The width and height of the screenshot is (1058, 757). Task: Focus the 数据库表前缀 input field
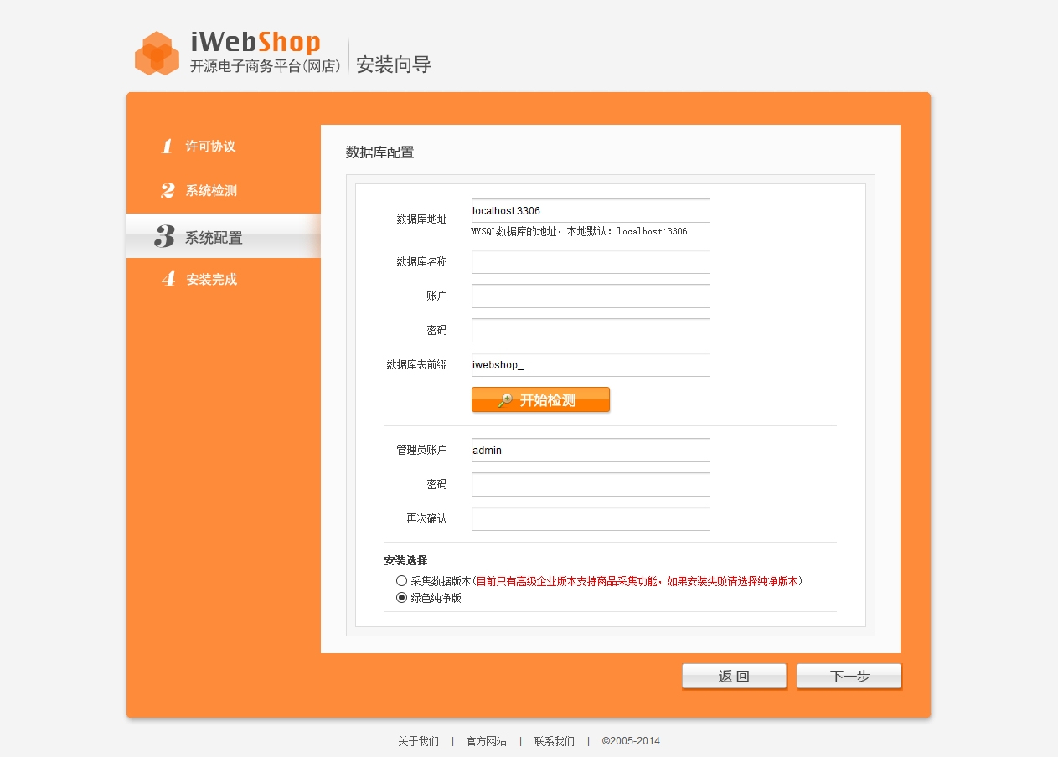(x=591, y=364)
